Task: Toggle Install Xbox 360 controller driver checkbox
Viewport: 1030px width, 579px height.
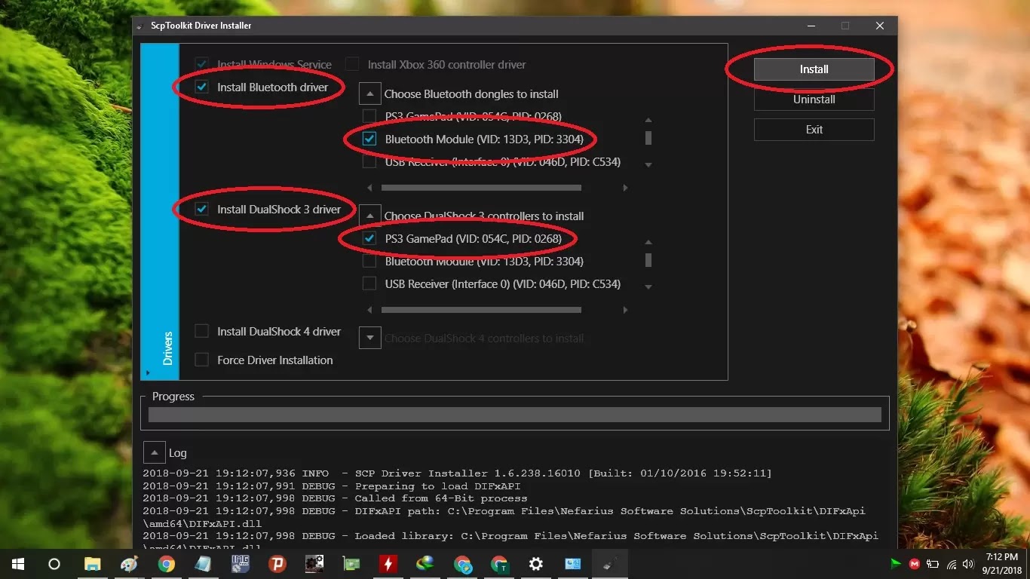Action: click(x=352, y=64)
